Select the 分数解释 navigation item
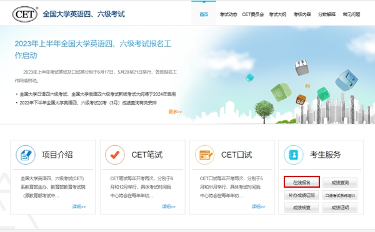Viewport: 375px width, 232px height. pos(327,14)
